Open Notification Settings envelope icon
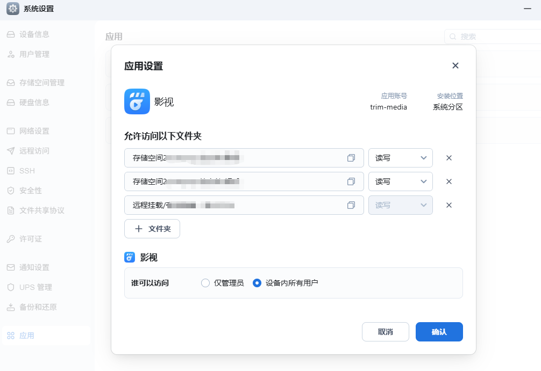Image resolution: width=541 pixels, height=371 pixels. [x=11, y=267]
